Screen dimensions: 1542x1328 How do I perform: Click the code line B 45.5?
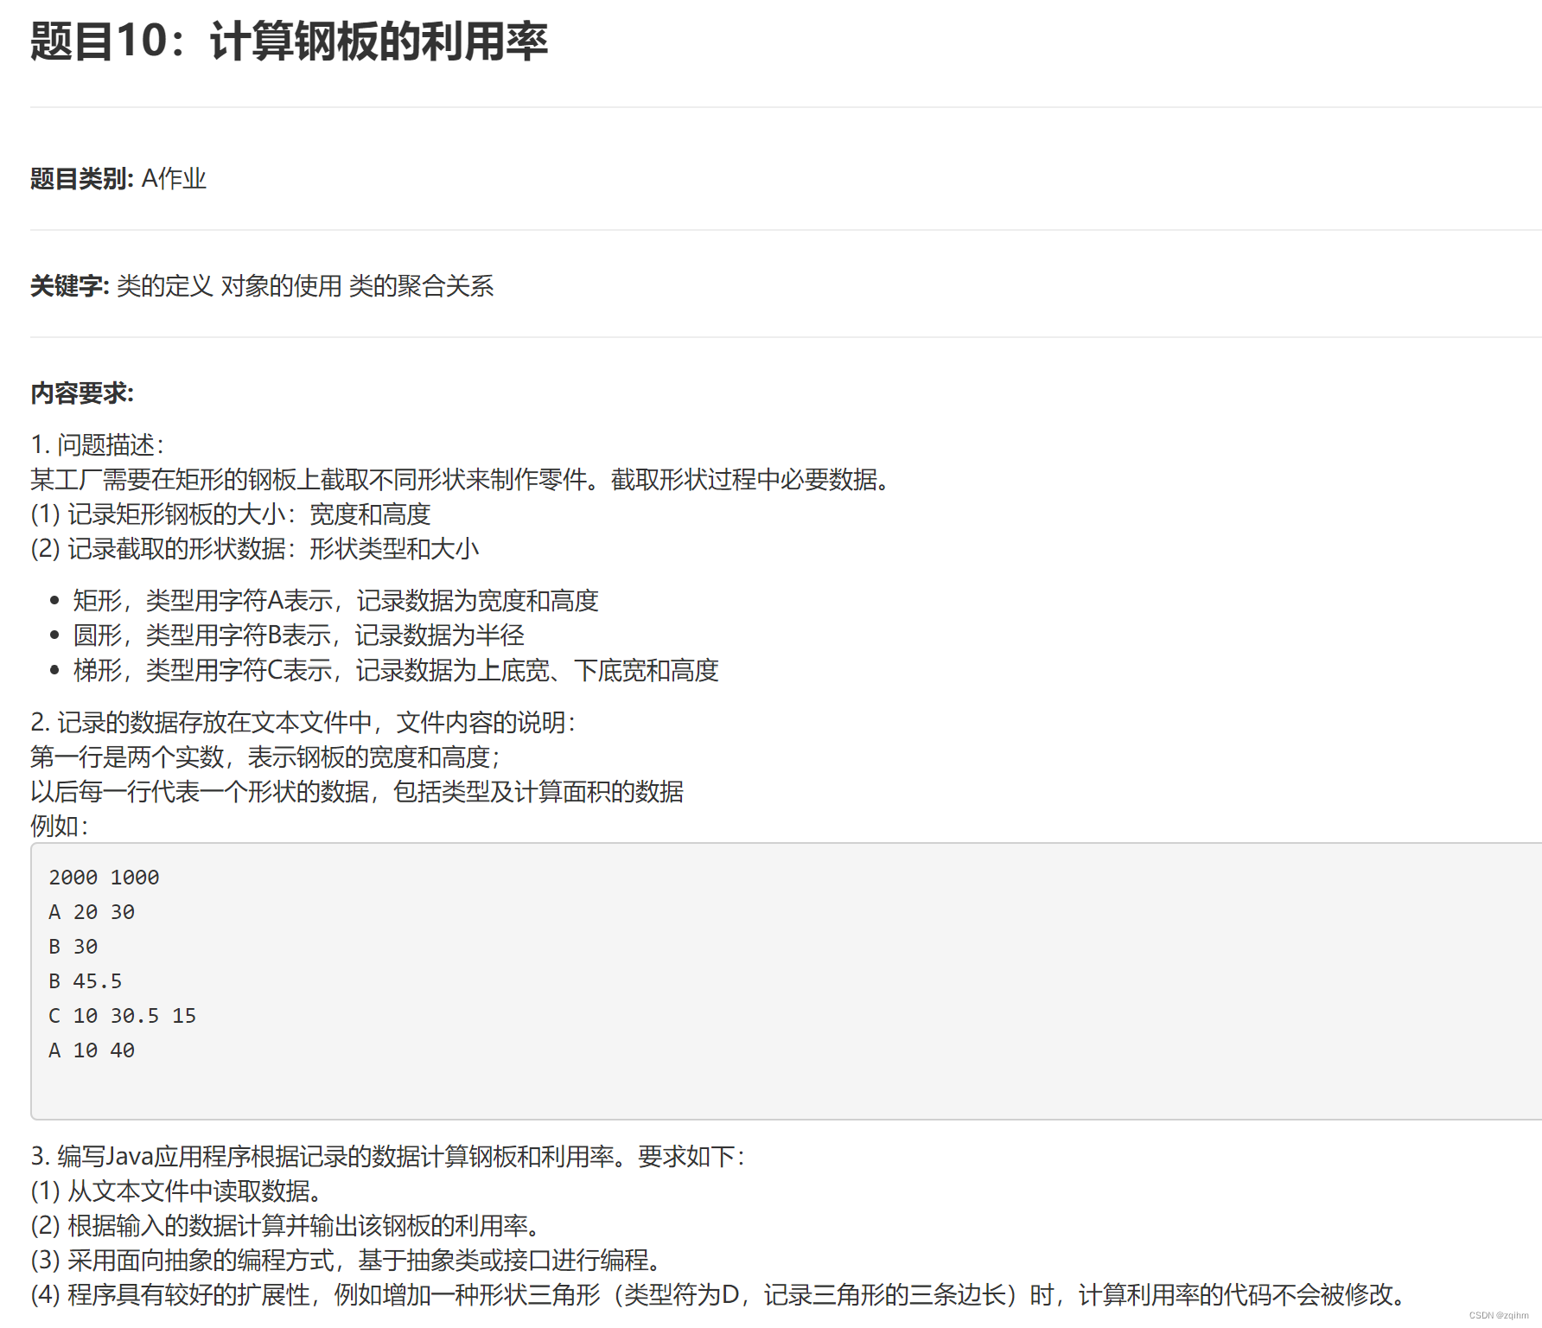coord(86,980)
